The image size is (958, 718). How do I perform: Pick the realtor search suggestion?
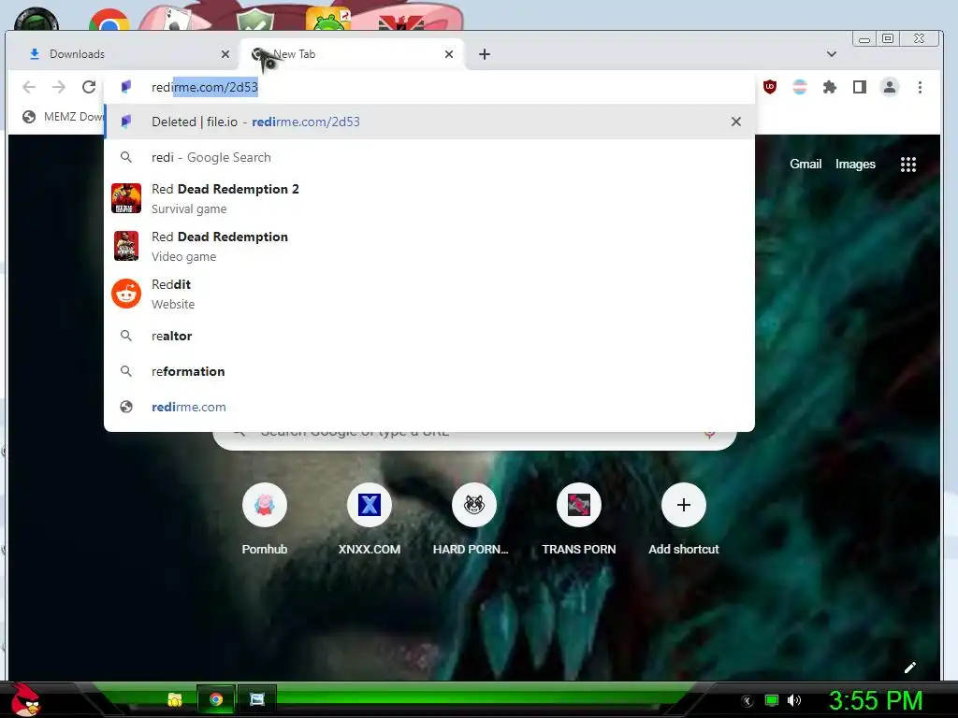[x=429, y=336]
